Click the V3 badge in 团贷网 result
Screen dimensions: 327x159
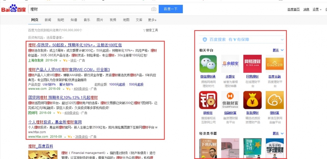(x=59, y=113)
